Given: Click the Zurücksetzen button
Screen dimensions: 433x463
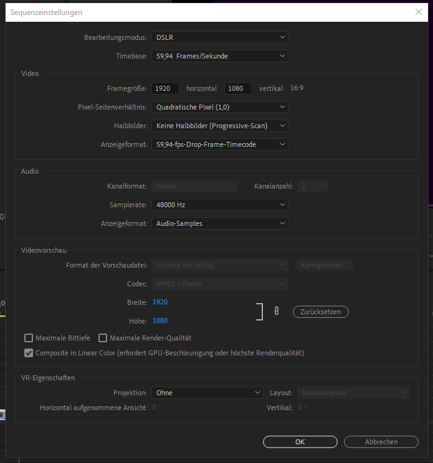Looking at the screenshot, I should (321, 312).
